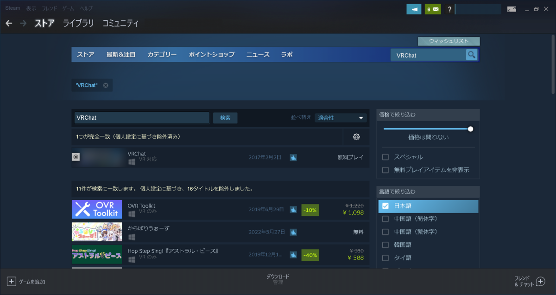Click the ignore icon beside VRChat result
Viewport: 556px width, 295px height.
(x=76, y=157)
